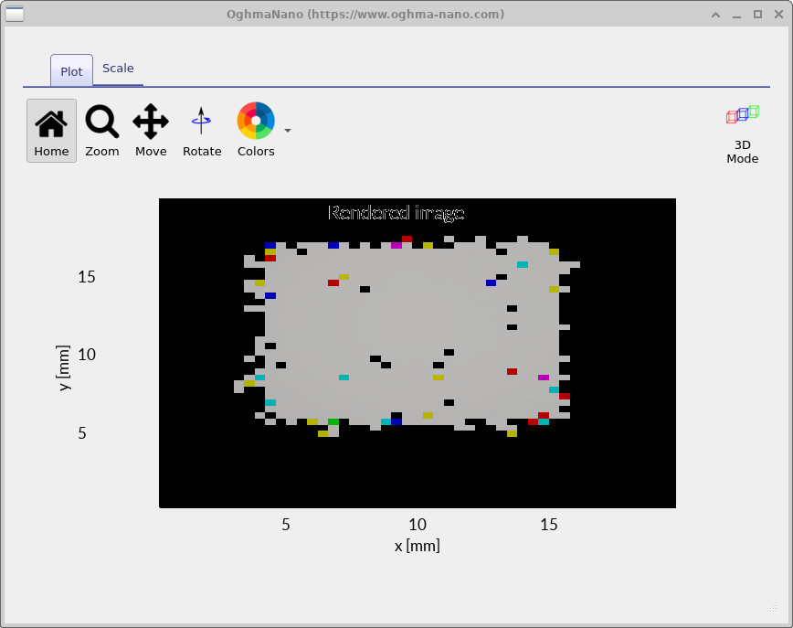Image resolution: width=793 pixels, height=628 pixels.
Task: Click the maximize window button
Action: click(758, 14)
